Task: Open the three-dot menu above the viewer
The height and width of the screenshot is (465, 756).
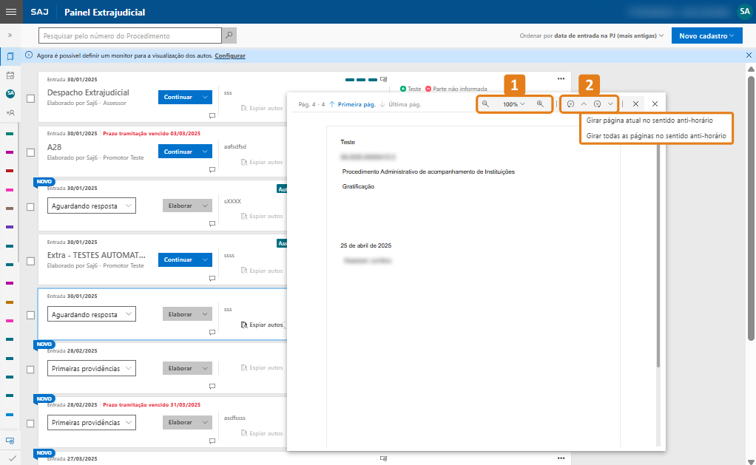Action: (561, 78)
